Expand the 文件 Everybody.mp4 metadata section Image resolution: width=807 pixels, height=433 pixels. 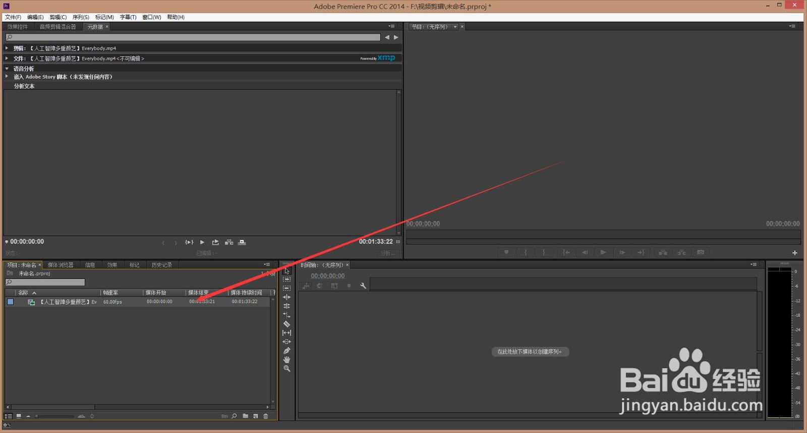(7, 58)
